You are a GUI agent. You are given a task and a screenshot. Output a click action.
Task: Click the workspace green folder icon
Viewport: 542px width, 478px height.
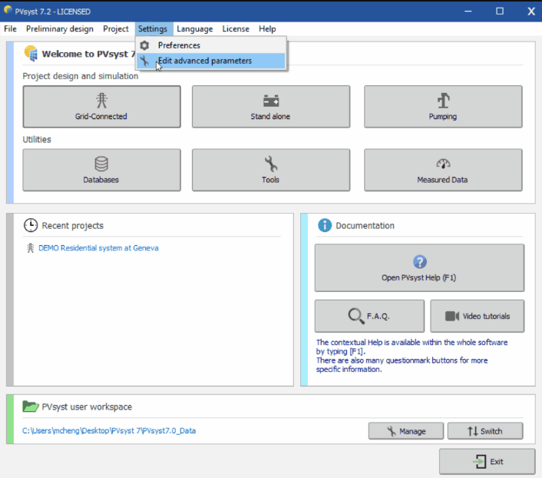(31, 407)
